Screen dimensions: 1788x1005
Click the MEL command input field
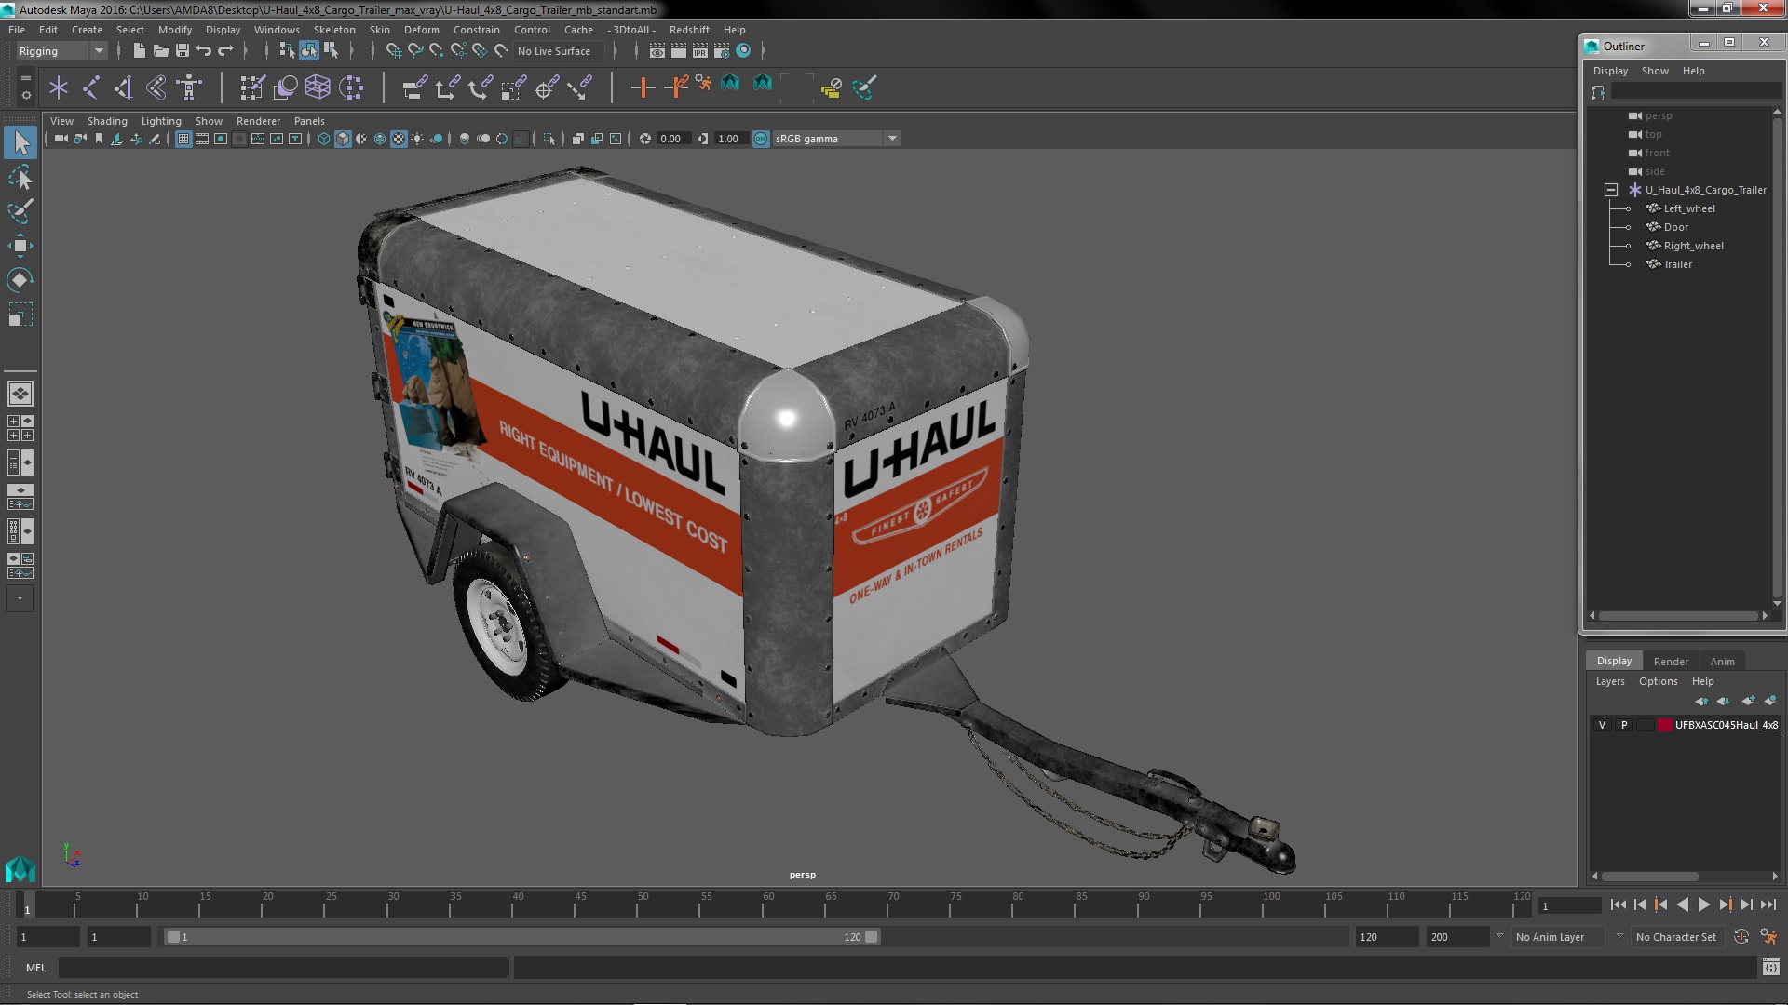pyautogui.click(x=283, y=968)
